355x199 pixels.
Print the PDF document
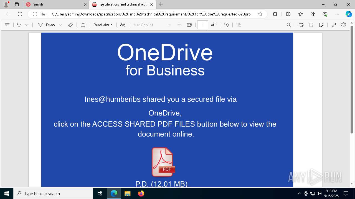click(x=301, y=25)
